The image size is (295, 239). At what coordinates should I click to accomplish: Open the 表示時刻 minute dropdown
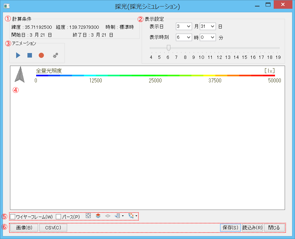coord(208,38)
